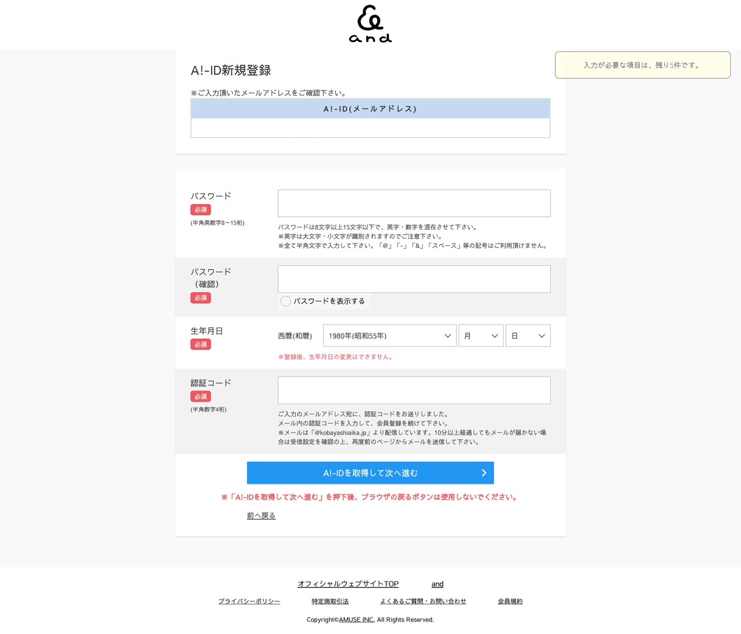741x634 pixels.
Task: Expand the 月 month dropdown
Action: coord(481,336)
